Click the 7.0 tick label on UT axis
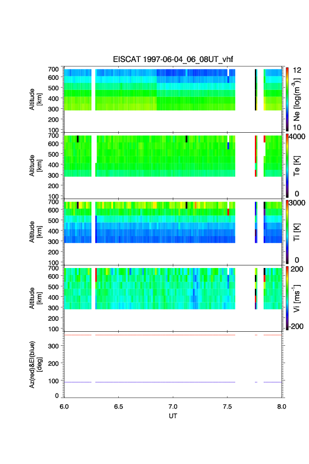 tap(173, 406)
